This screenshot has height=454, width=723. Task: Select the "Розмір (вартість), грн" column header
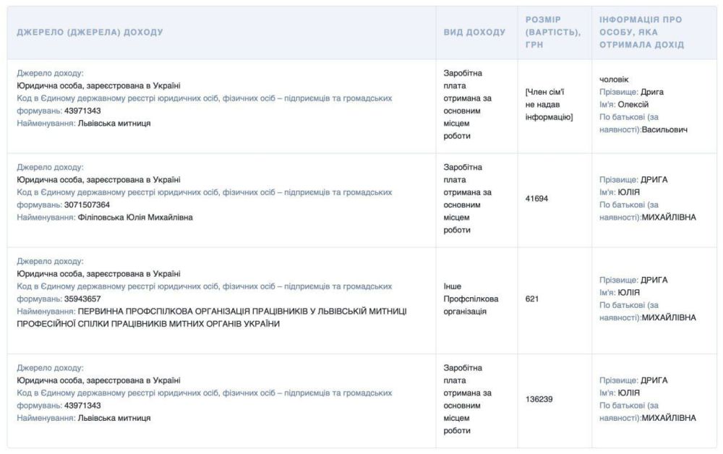pyautogui.click(x=552, y=33)
